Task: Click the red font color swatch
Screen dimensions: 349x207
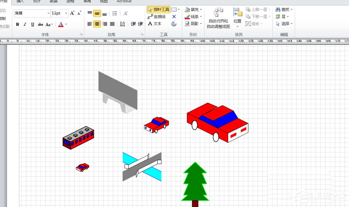Action: coord(61,24)
